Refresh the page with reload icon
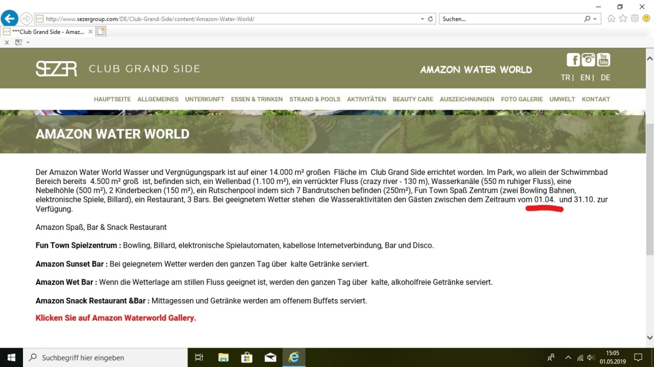The image size is (654, 367). 431,19
